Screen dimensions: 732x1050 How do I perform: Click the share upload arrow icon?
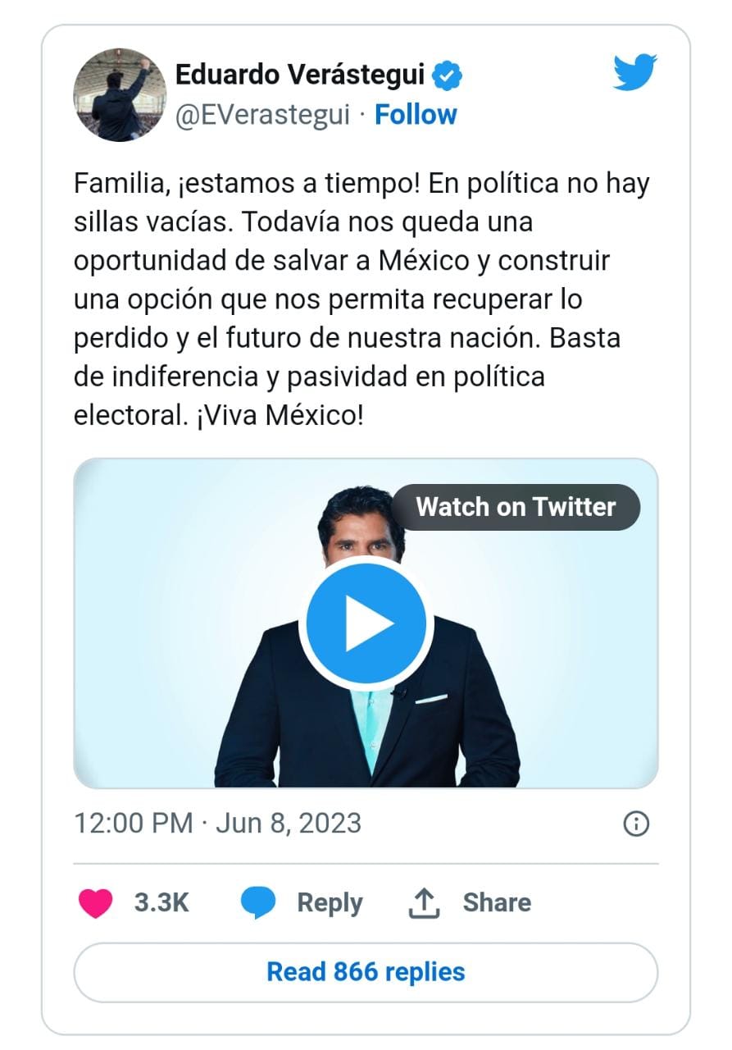(424, 902)
